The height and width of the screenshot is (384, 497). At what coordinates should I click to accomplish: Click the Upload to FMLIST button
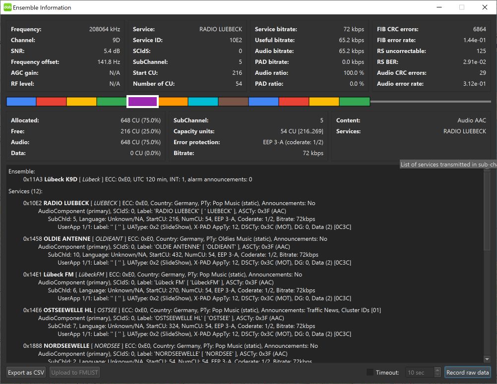[x=74, y=373]
